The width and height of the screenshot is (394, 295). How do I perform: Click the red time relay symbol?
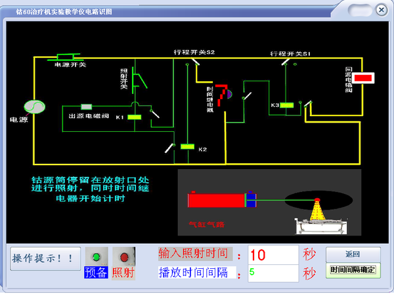(224, 93)
